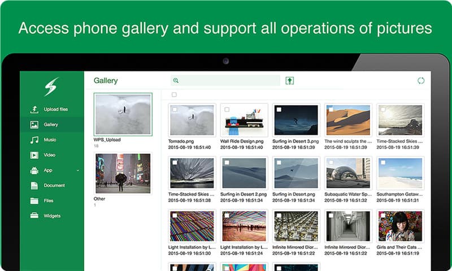The width and height of the screenshot is (452, 271).
Task: Click the lightning bolt app logo
Action: [51, 86]
